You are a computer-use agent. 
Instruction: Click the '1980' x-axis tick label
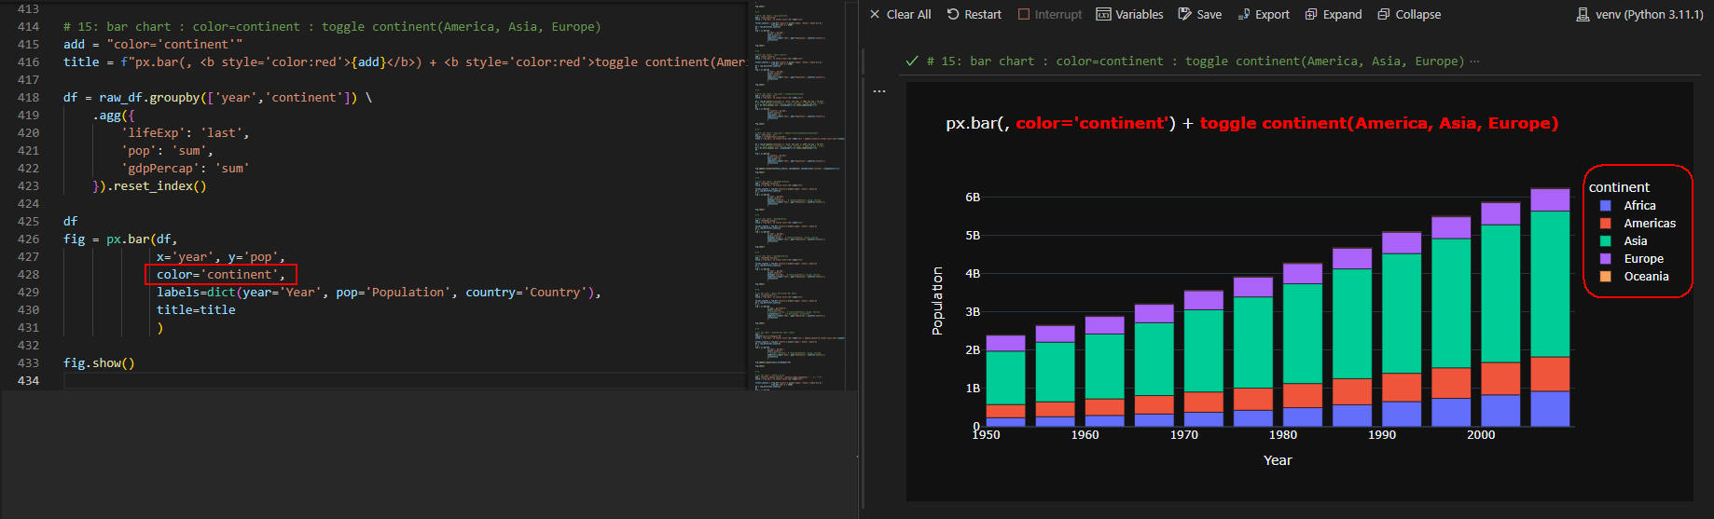1283,435
